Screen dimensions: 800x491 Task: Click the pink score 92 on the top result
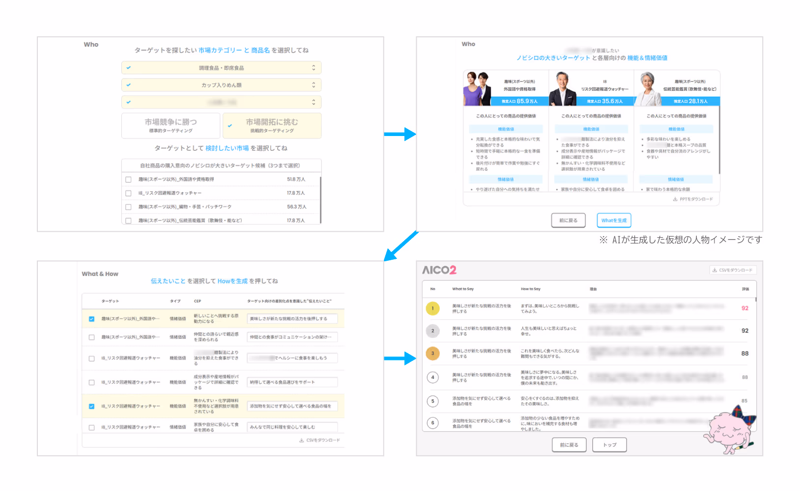pos(744,308)
